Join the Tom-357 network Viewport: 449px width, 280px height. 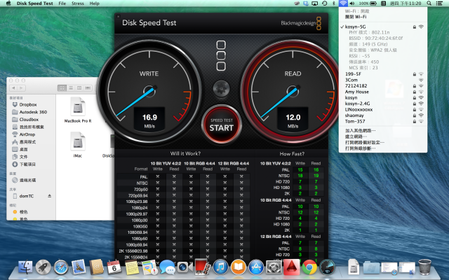pos(383,121)
